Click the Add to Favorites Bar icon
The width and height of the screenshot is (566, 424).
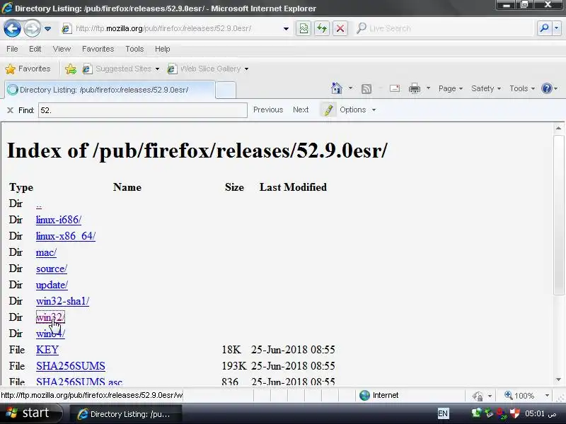coord(71,69)
